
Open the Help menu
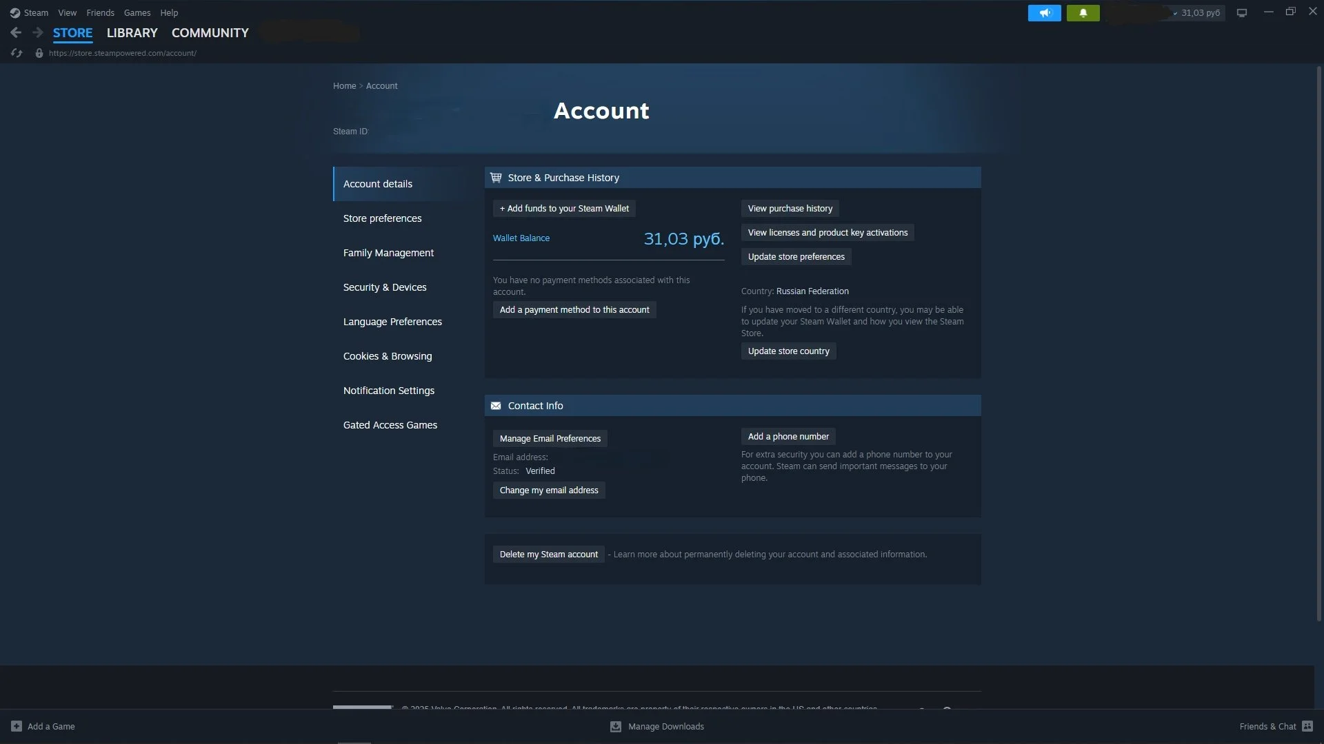pos(169,13)
